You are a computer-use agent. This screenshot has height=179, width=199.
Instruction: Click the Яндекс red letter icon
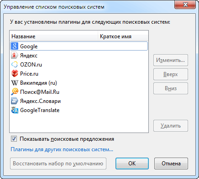[15, 56]
